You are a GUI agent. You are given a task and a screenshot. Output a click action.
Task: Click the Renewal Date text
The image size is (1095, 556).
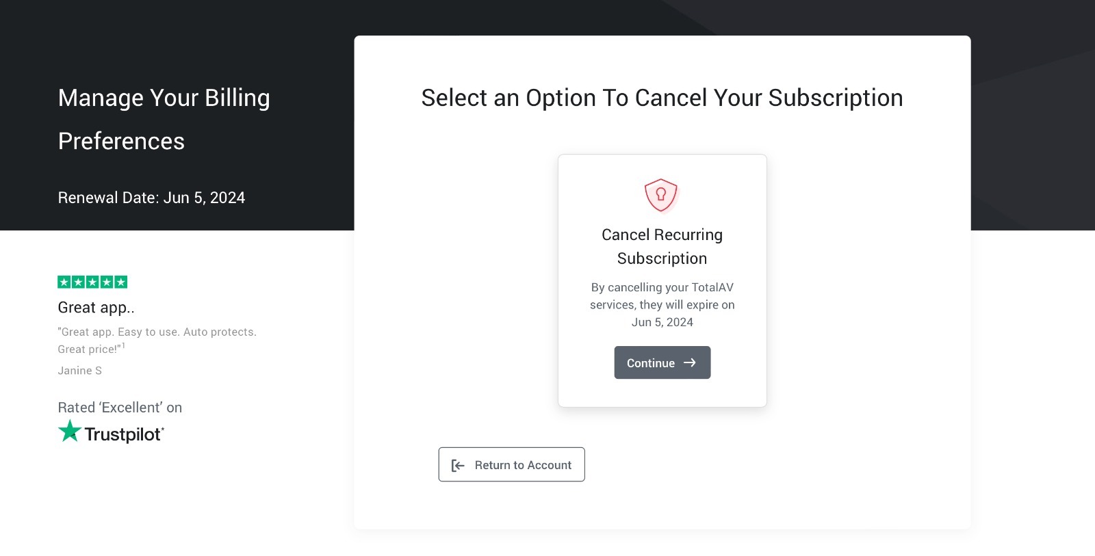tap(151, 198)
